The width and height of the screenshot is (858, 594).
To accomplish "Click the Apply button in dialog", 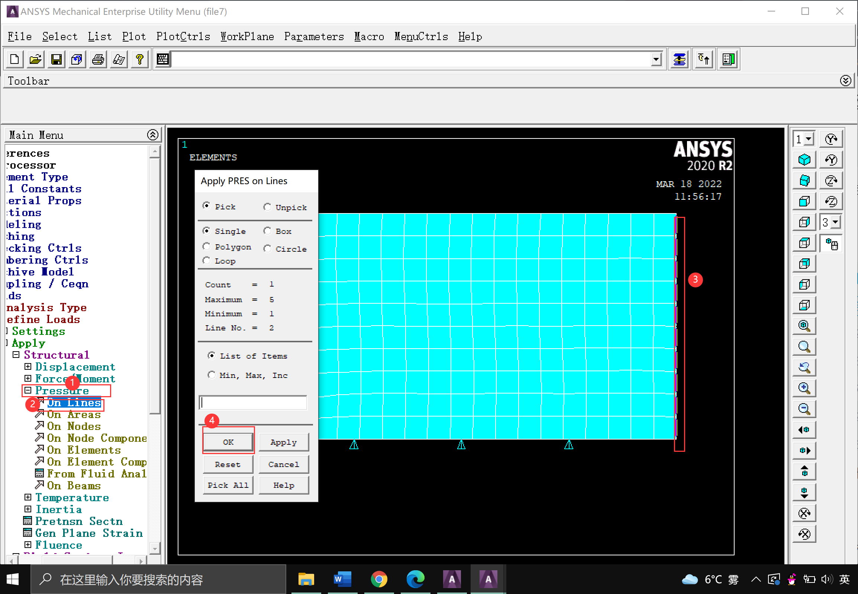I will coord(284,442).
